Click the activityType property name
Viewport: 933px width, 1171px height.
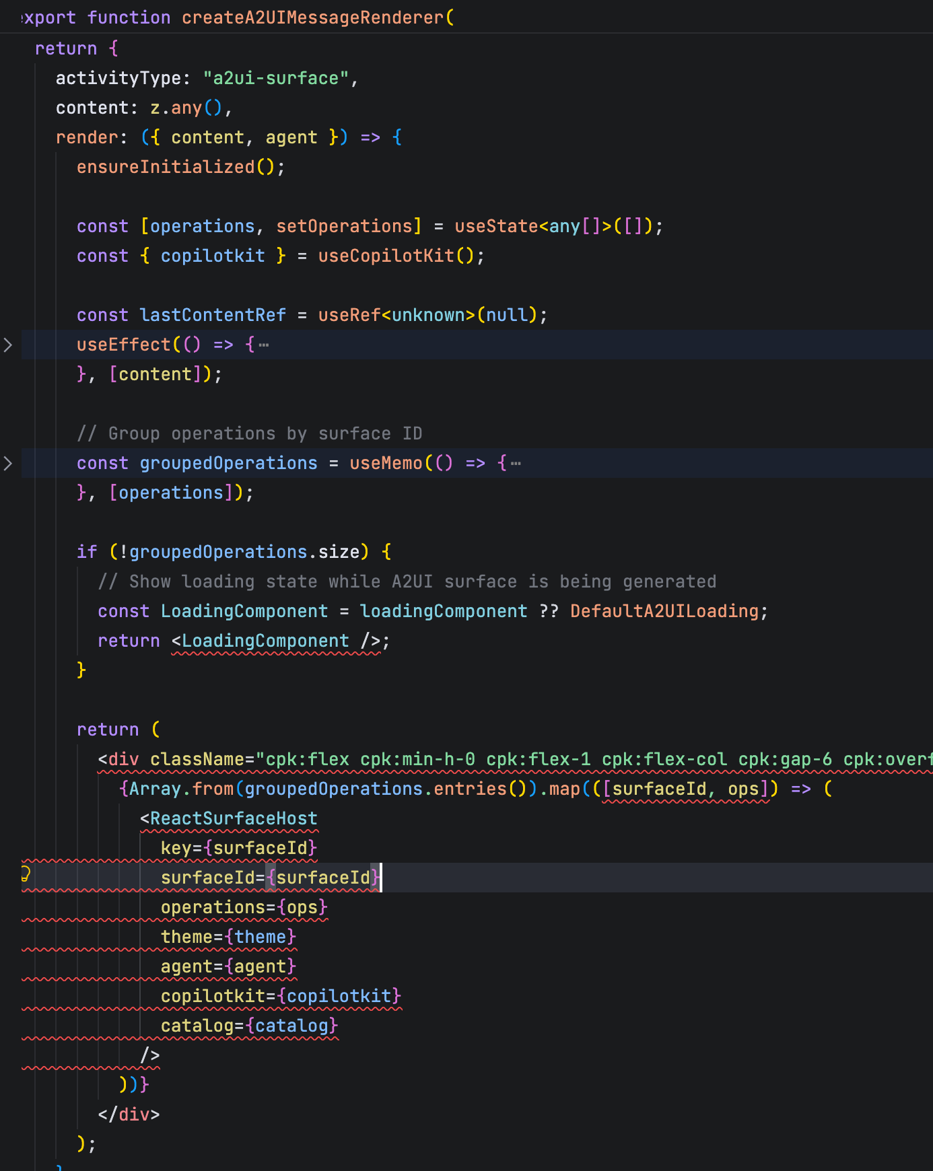[x=118, y=79]
